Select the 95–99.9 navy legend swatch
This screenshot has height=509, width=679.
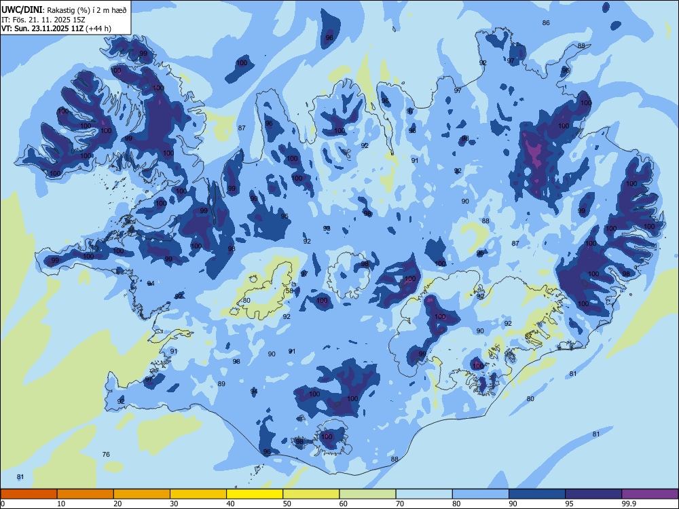pos(593,494)
